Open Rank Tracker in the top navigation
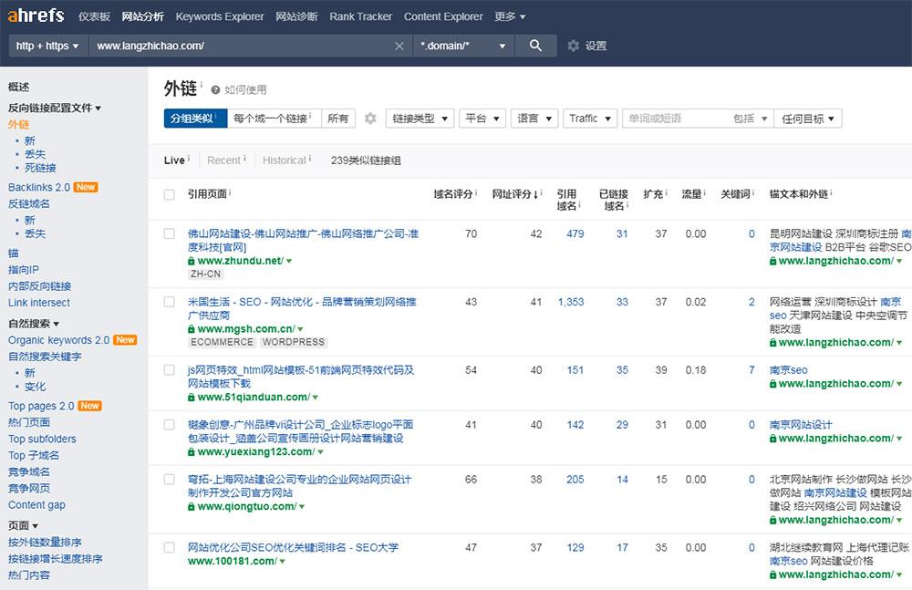The height and width of the screenshot is (590, 912). coord(360,17)
